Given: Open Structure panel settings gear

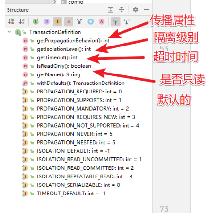Looking at the screenshot, I should click(136, 9).
